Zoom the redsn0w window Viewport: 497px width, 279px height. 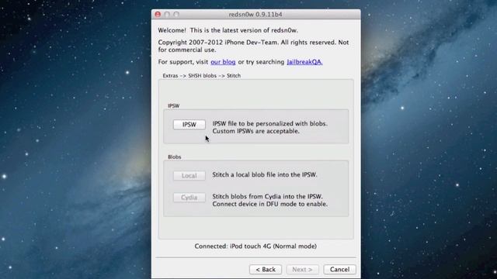[176, 14]
